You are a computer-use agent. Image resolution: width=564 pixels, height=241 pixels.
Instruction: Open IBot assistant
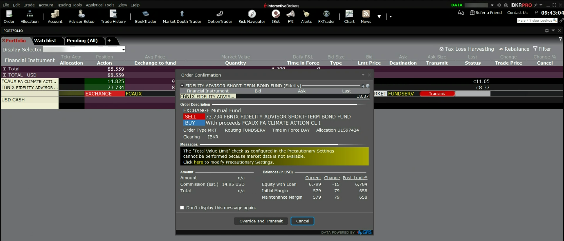click(276, 17)
